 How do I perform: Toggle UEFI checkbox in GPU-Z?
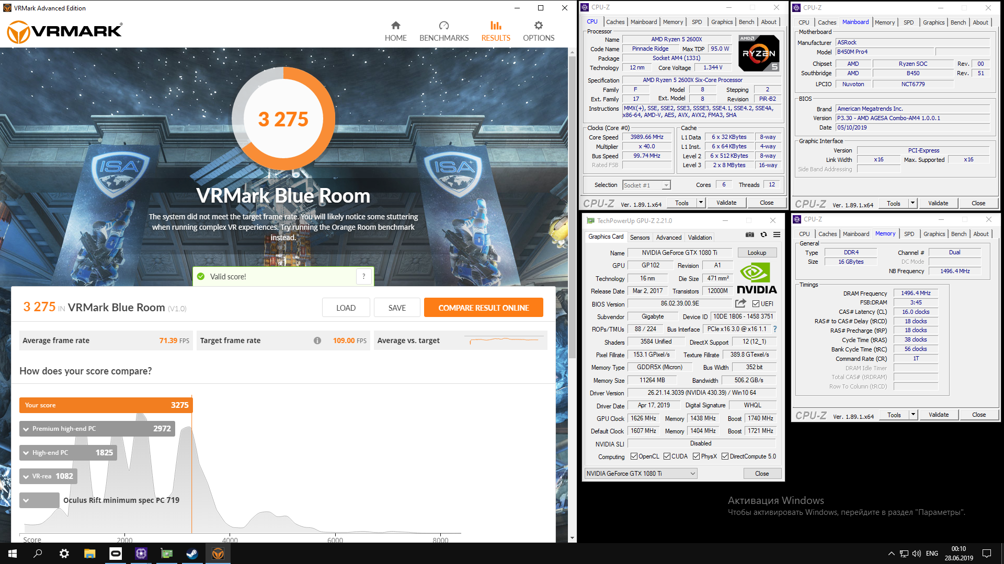[756, 303]
